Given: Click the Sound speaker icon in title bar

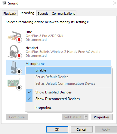Looking at the screenshot, I should coord(4,3).
